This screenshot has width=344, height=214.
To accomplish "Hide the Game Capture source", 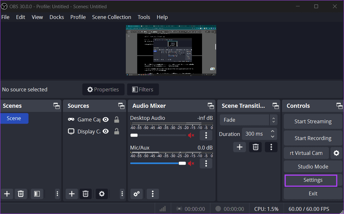I will [x=106, y=119].
